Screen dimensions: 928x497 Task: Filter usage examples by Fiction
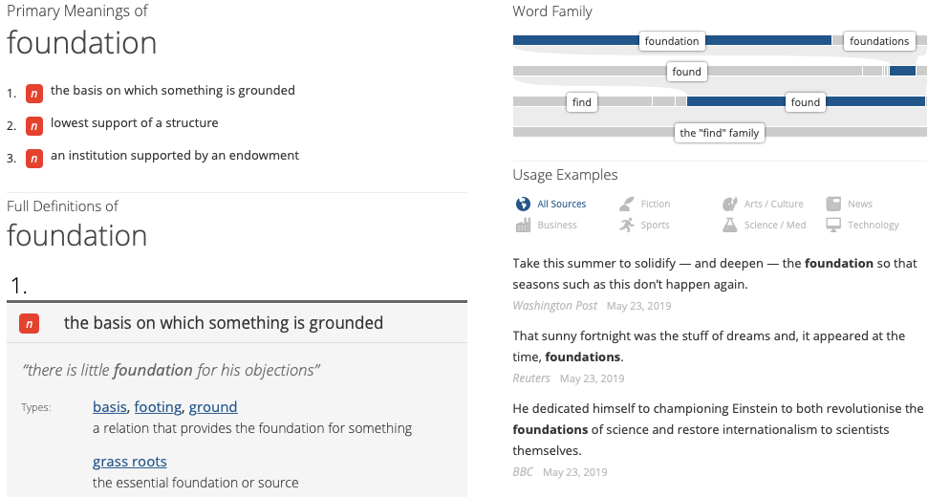(x=655, y=204)
